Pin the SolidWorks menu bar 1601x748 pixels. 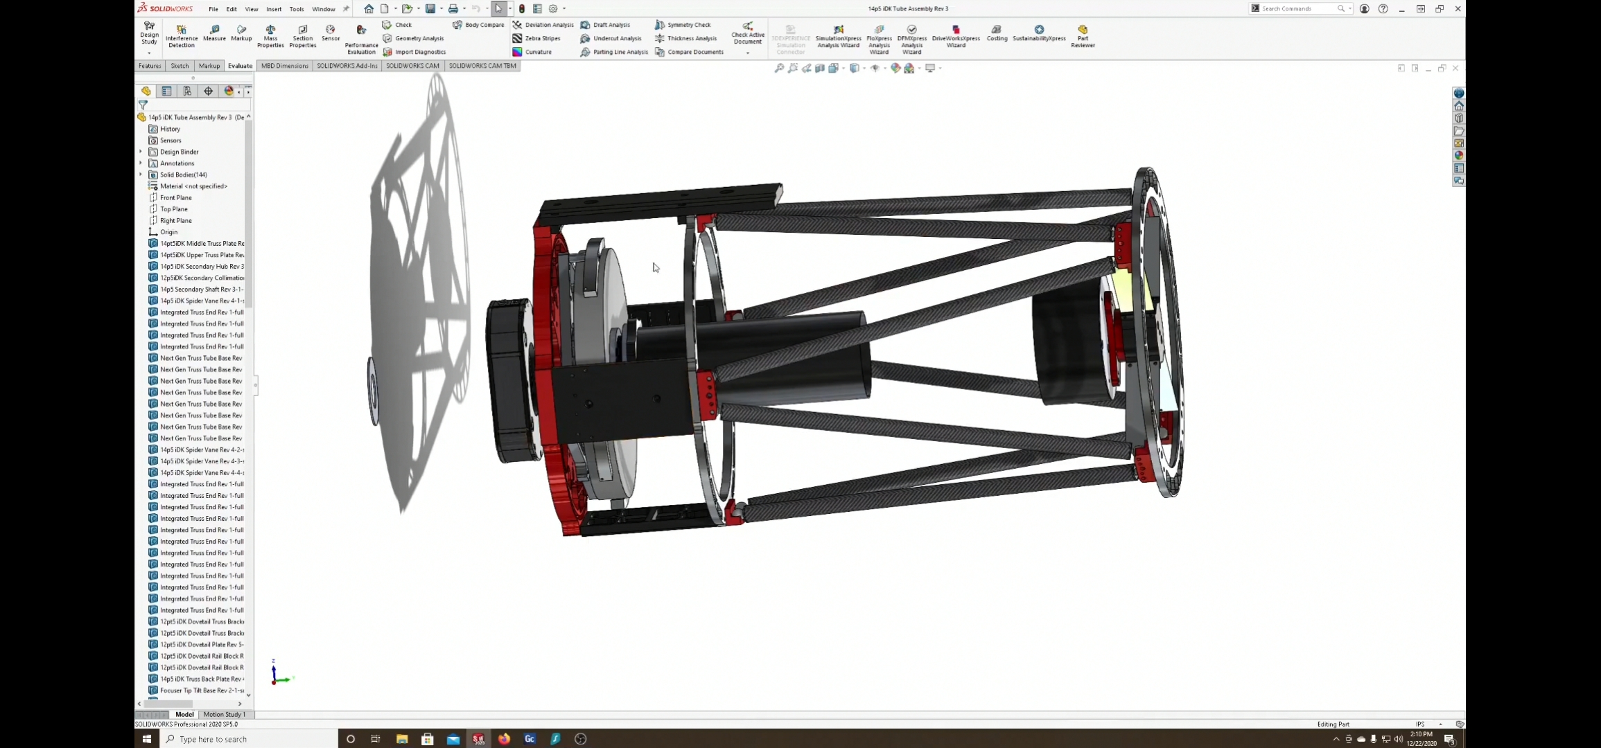(346, 9)
